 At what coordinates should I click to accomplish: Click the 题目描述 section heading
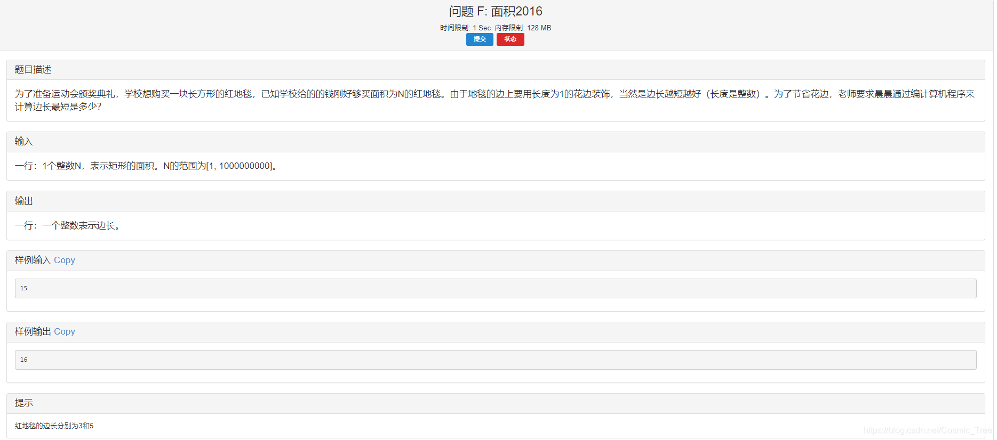(x=33, y=70)
